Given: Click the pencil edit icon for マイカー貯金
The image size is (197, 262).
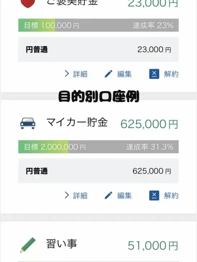Looking at the screenshot, I should (x=108, y=195).
